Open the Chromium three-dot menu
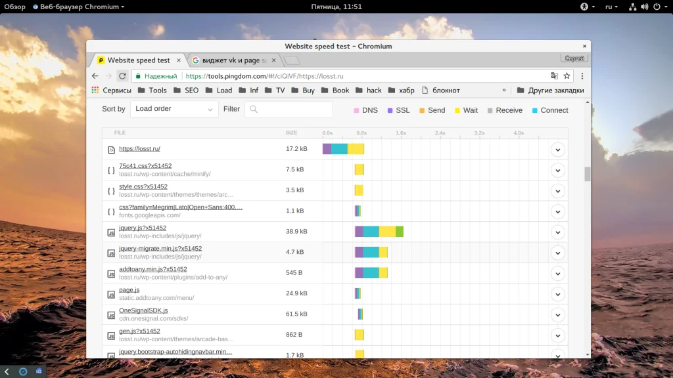The height and width of the screenshot is (378, 673). (582, 76)
